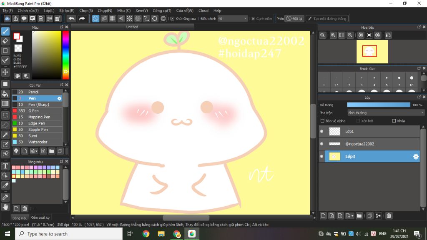Hide the Lớp3 layer
The image size is (427, 240).
[322, 157]
